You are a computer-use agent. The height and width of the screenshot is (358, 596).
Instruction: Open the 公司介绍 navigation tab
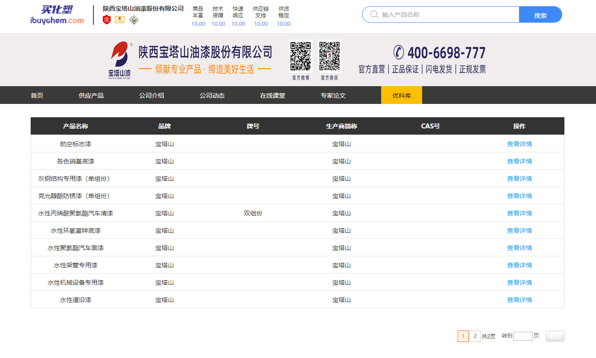pos(152,95)
